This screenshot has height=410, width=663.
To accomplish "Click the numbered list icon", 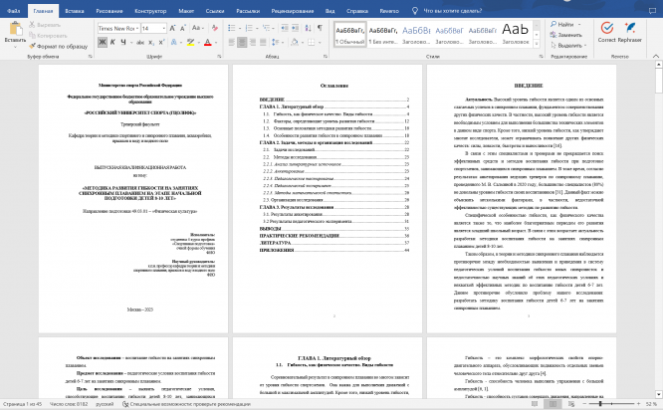I will pos(249,28).
